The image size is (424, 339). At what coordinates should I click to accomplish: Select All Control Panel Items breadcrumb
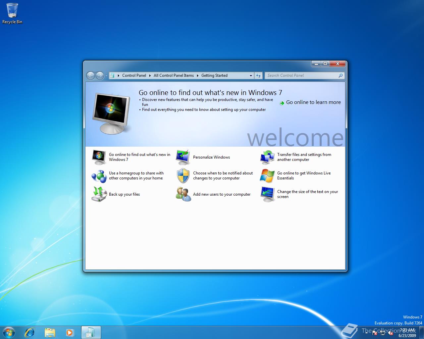(174, 75)
